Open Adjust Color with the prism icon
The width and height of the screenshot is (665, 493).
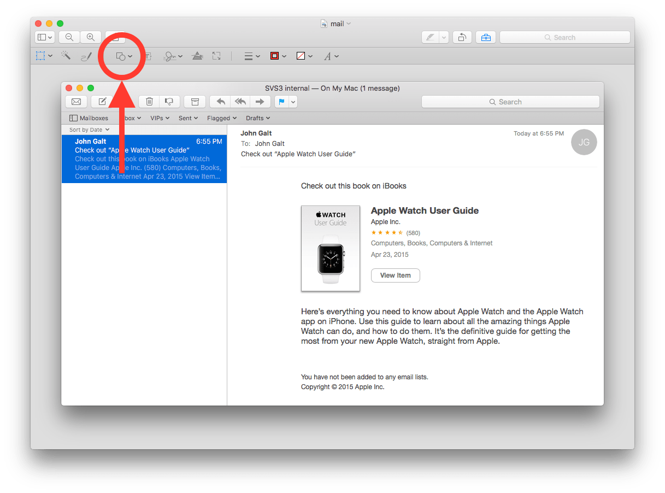click(x=197, y=55)
